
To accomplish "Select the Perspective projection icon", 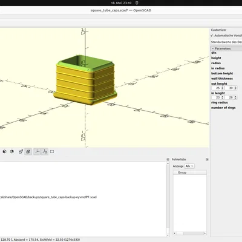I will [21, 151].
